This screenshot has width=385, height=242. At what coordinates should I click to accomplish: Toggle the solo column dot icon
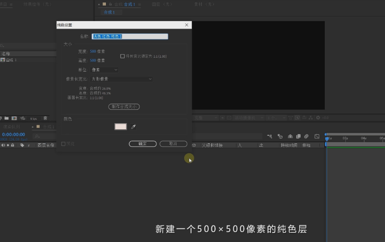tap(8, 145)
